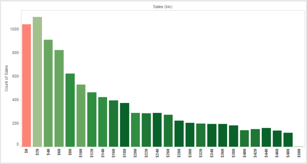Select the $260 x-axis label
Viewport: 307px width, 164px height.
(x=168, y=153)
